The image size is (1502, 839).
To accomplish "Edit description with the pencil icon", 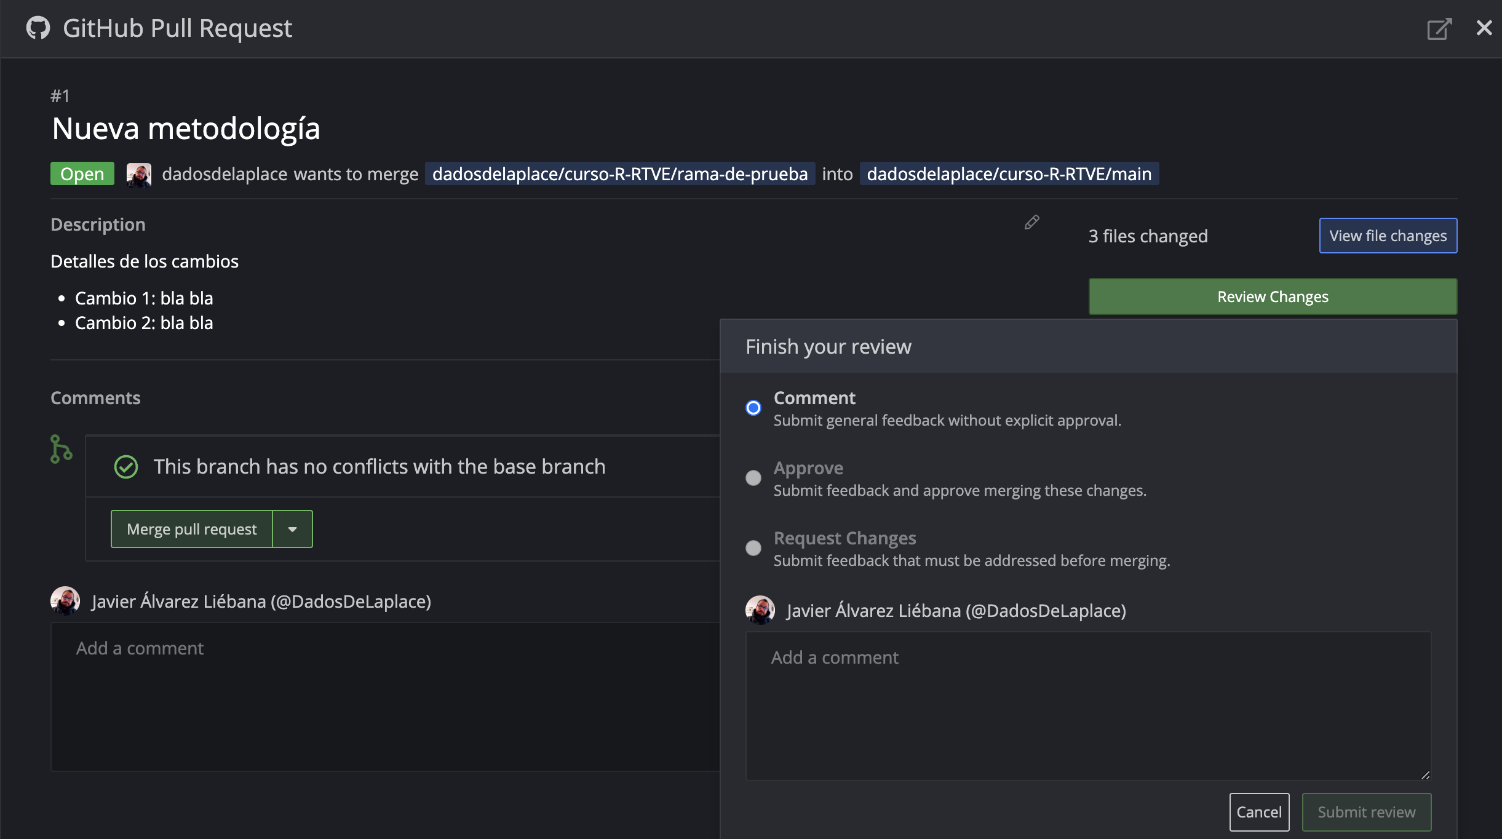I will pos(1031,223).
